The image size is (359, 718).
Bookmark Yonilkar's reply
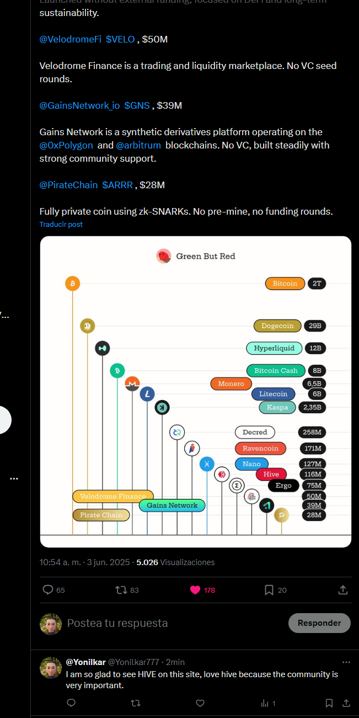click(329, 703)
